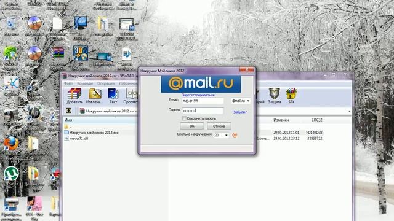This screenshot has width=394, height=221.
Task: Open the Recycle Bin desktop icon
Action: pos(11,24)
